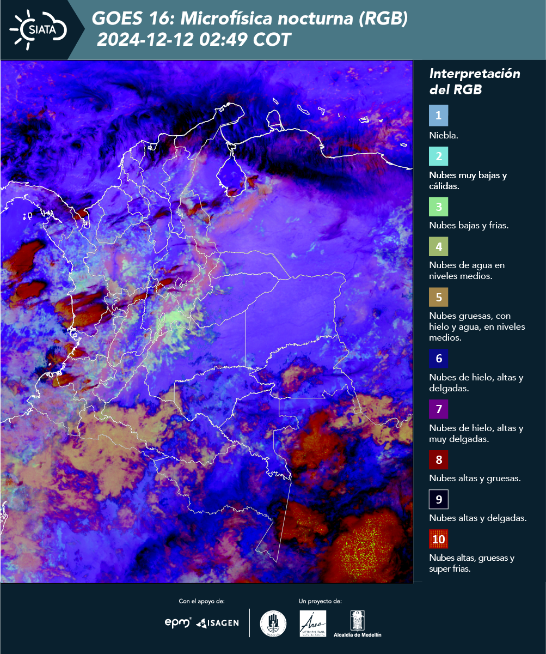Image resolution: width=546 pixels, height=654 pixels.
Task: Click the 'Con el apoyo de:' text
Action: (202, 601)
